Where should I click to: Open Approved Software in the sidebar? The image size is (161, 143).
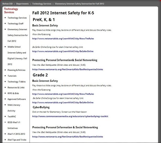pos(17,99)
